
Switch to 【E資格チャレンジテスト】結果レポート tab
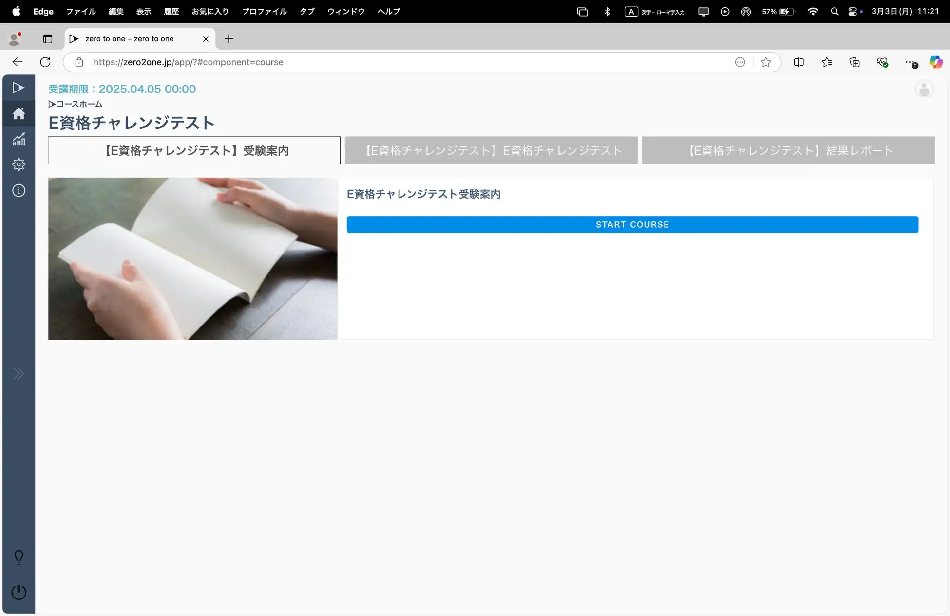788,150
